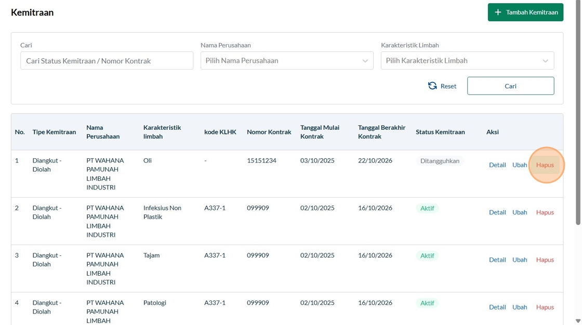The image size is (582, 325).
Task: Click Ubah for Infeksius Non Plastik row
Action: [520, 212]
